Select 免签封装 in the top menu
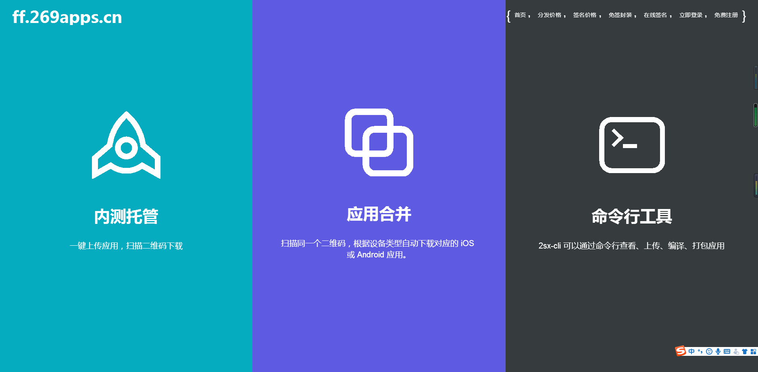The height and width of the screenshot is (372, 758). (620, 15)
